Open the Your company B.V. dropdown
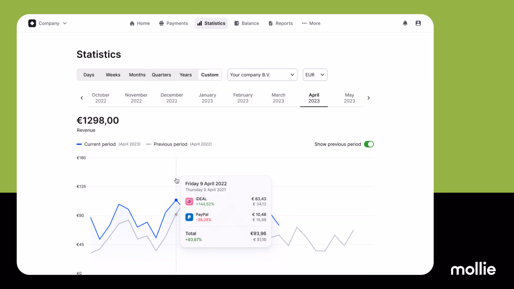 pyautogui.click(x=262, y=75)
